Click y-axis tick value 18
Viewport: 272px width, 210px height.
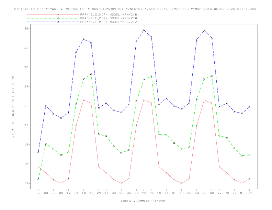click(26, 145)
